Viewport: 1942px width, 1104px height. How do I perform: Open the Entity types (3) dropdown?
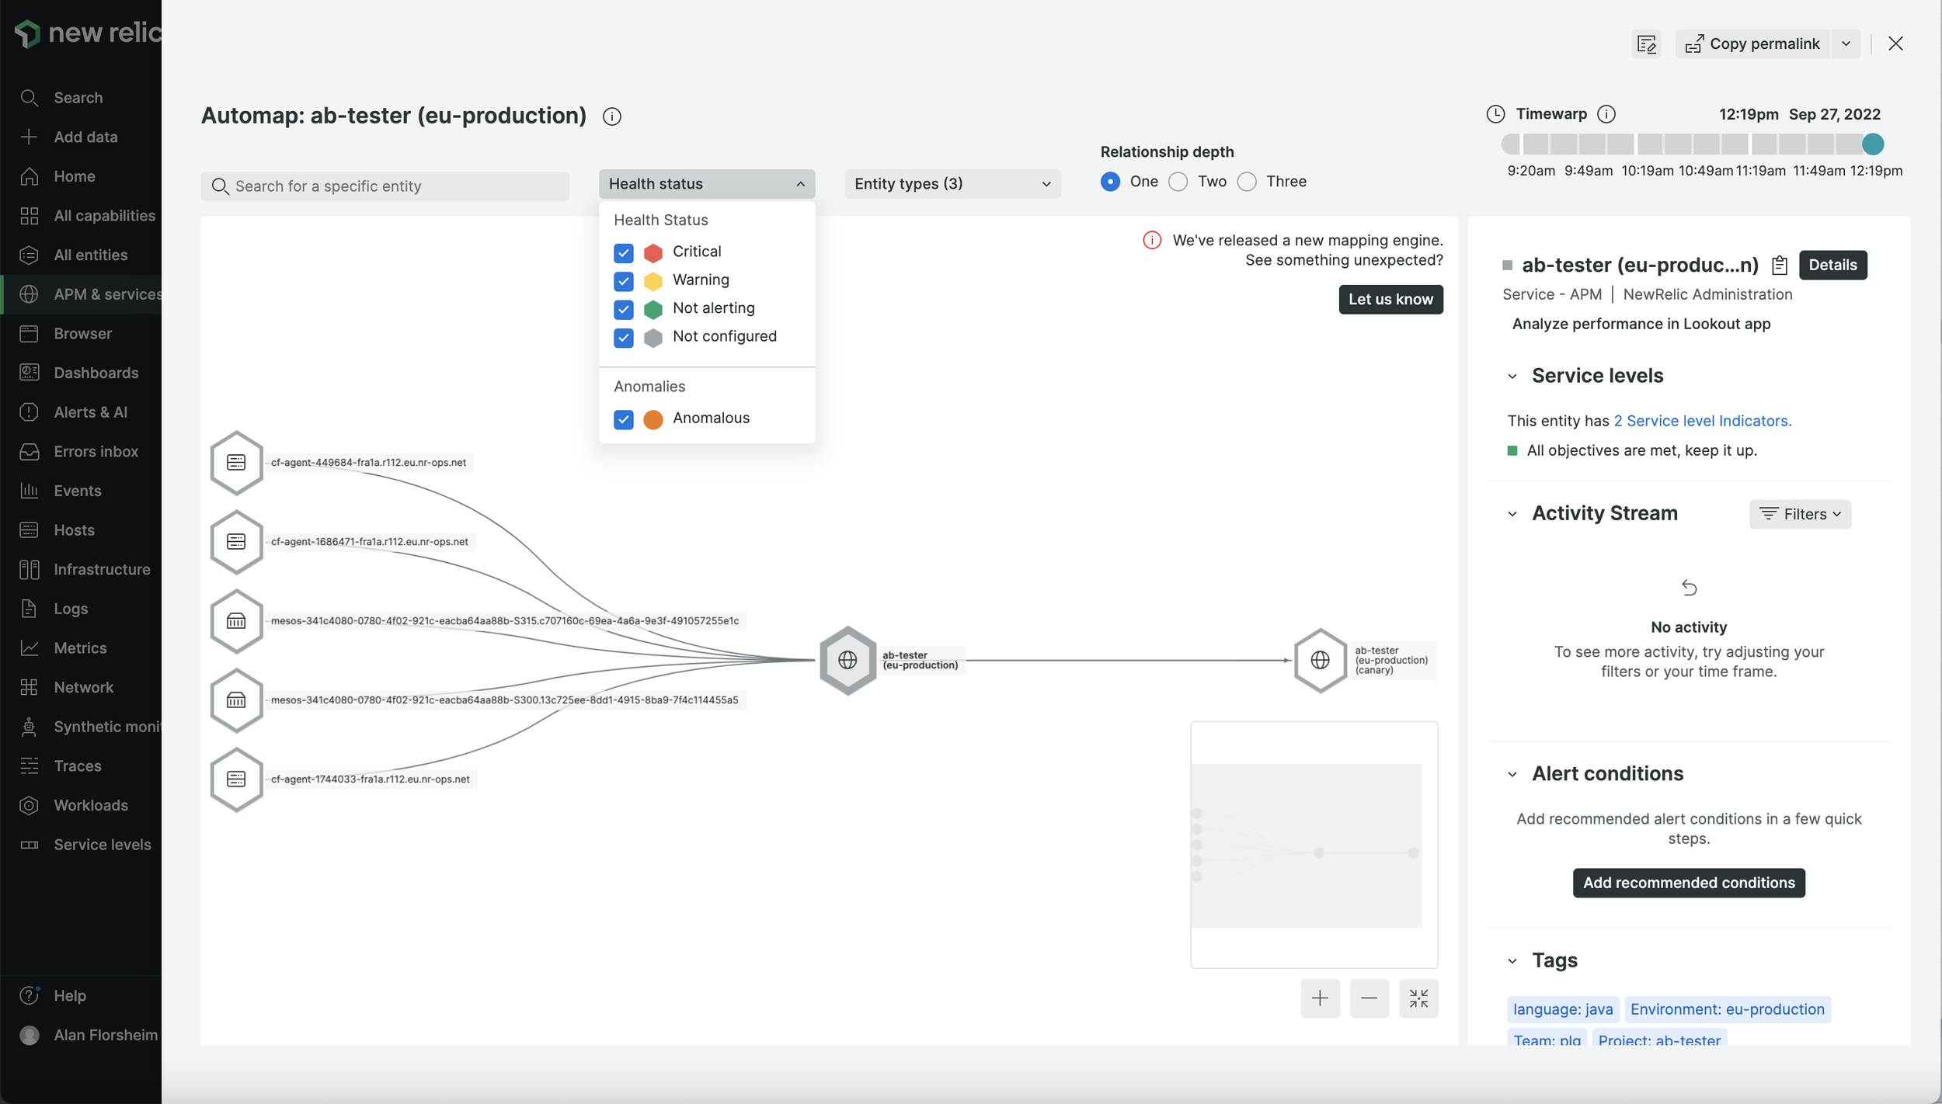952,184
